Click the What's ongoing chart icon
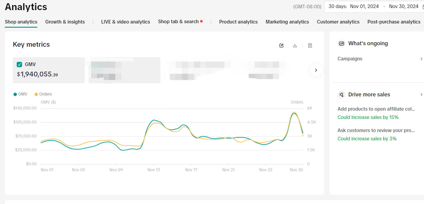Viewport: 424px width, 204px height. tap(341, 43)
